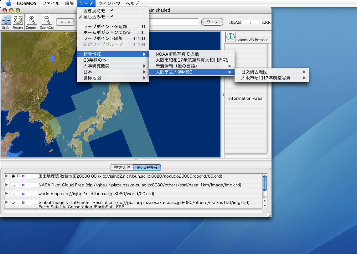Viewport: 357px width, 254px height.
Task: Click the map/info pane splitter handle
Action: 223,94
